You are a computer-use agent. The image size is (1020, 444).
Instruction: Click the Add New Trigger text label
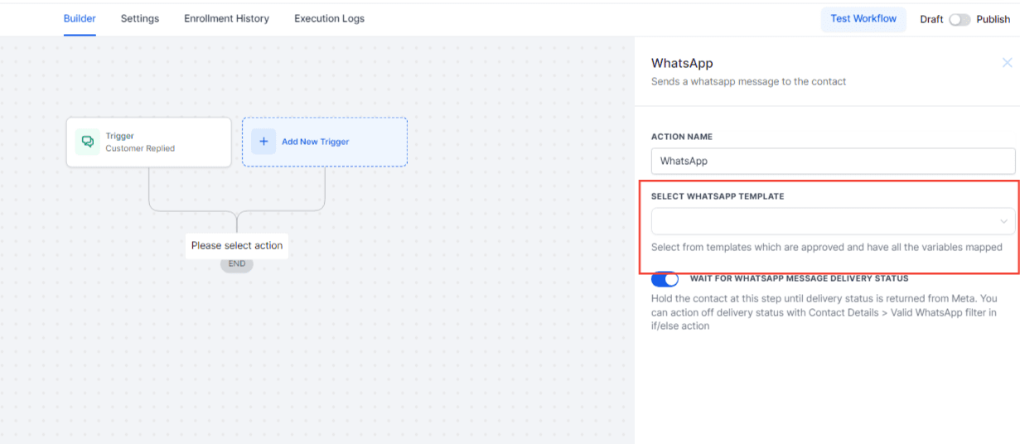(x=315, y=142)
